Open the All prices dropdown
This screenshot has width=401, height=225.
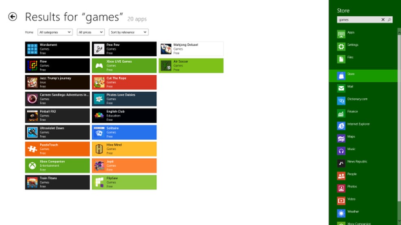tap(90, 32)
